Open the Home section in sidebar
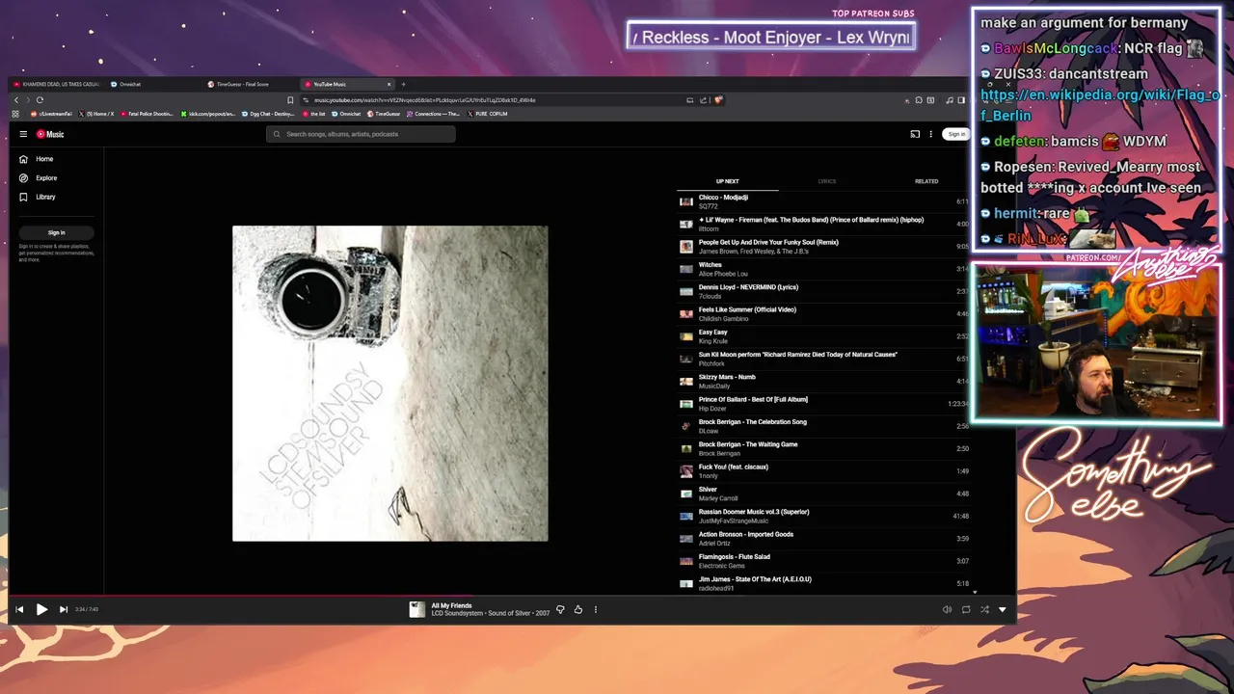 (x=44, y=159)
